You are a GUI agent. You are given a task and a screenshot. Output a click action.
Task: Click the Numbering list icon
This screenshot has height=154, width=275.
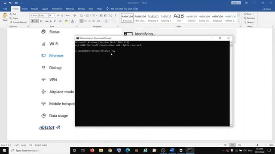tap(88, 15)
